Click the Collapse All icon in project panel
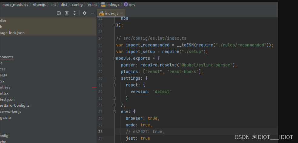 [75, 13]
